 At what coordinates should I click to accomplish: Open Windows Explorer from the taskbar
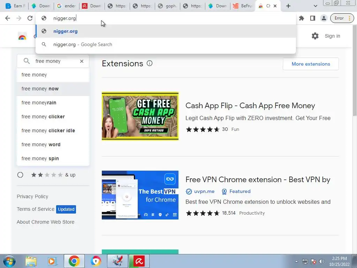click(x=31, y=261)
